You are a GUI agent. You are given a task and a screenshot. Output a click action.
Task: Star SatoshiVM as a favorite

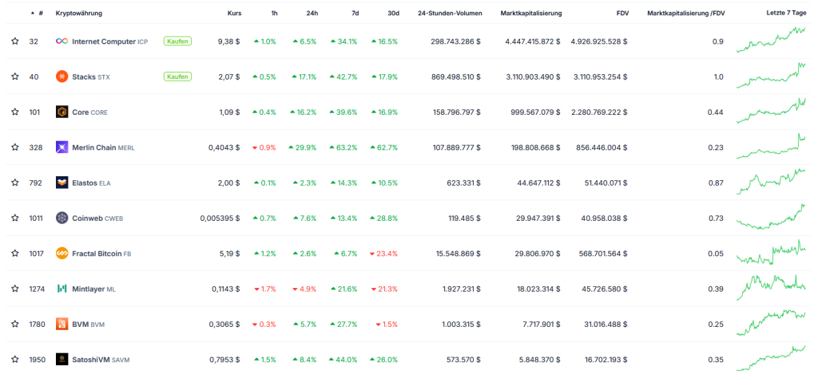click(15, 360)
